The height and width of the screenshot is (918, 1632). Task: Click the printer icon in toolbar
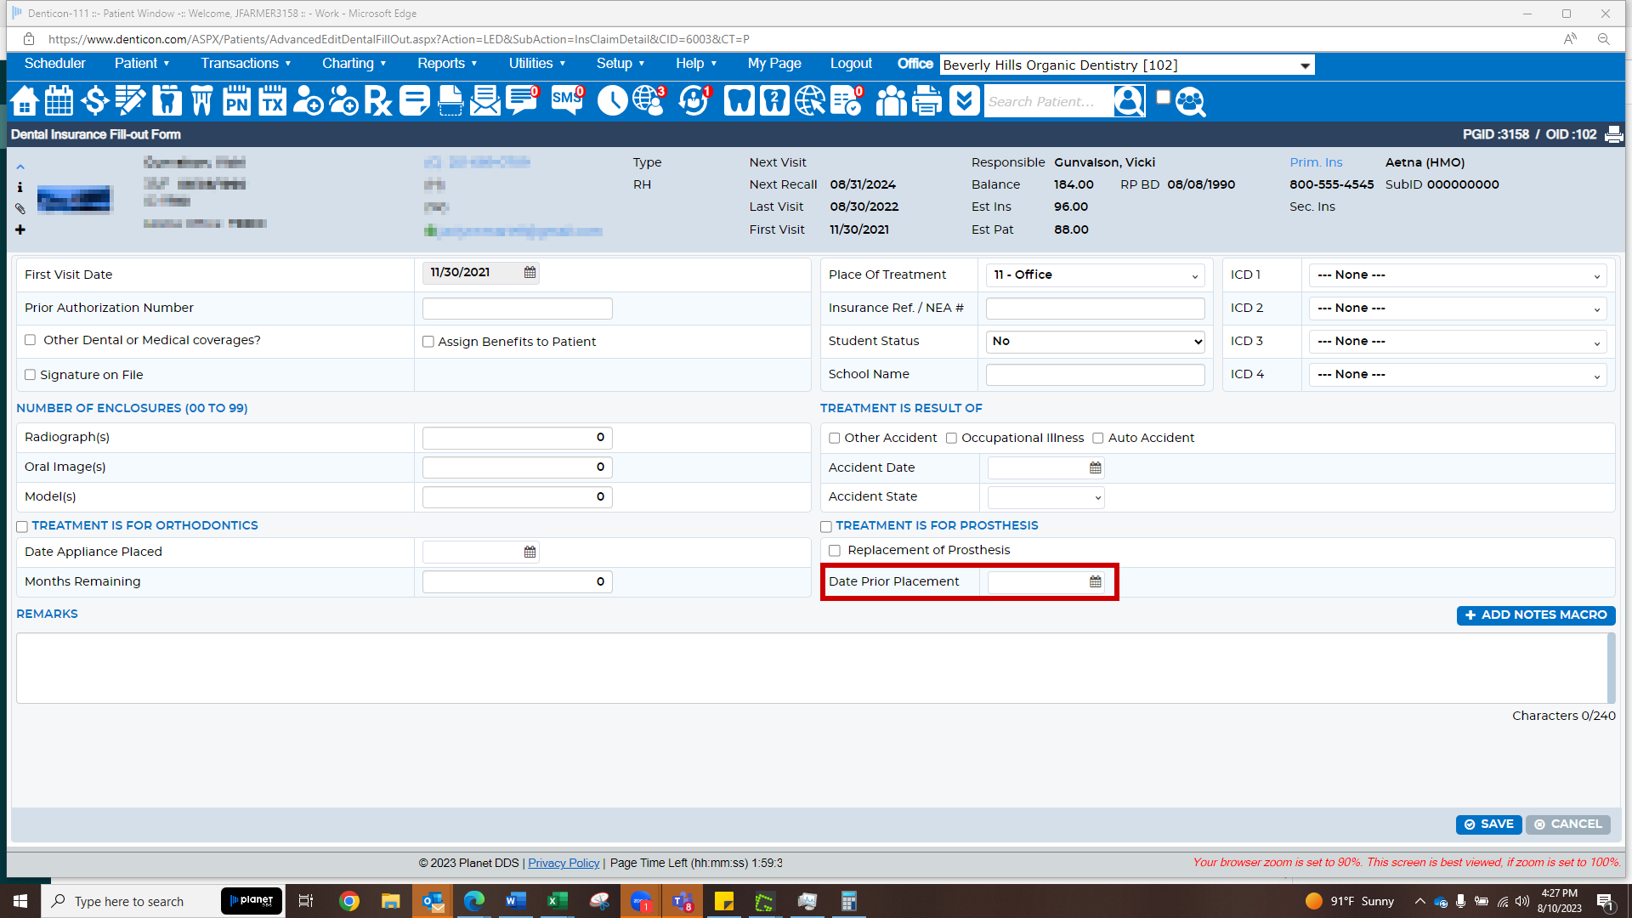pos(926,101)
